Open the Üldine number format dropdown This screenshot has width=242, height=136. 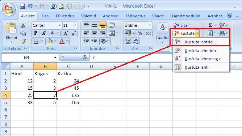pyautogui.click(x=150, y=25)
